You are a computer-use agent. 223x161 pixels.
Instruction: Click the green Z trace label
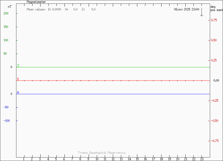(x=18, y=66)
